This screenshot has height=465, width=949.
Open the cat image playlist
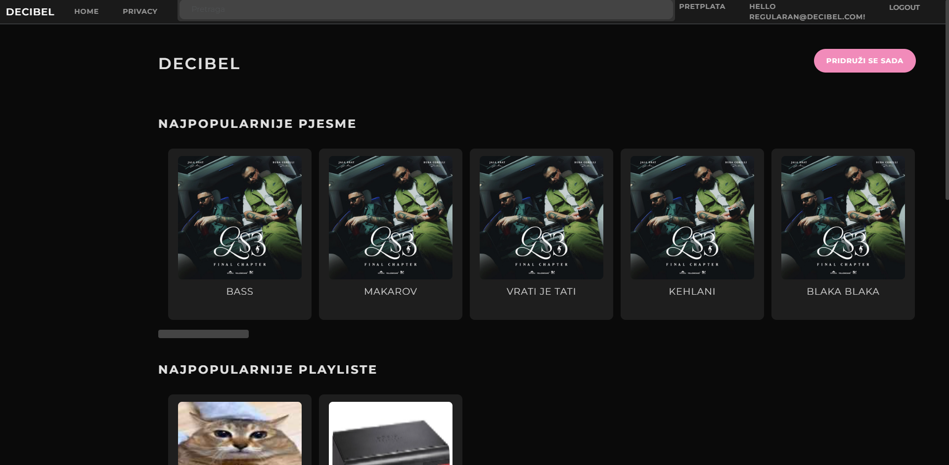240,433
